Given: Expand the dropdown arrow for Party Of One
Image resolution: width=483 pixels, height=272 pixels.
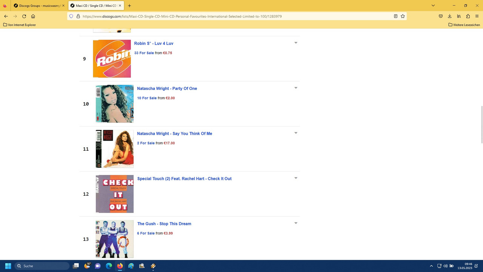Looking at the screenshot, I should (x=296, y=88).
